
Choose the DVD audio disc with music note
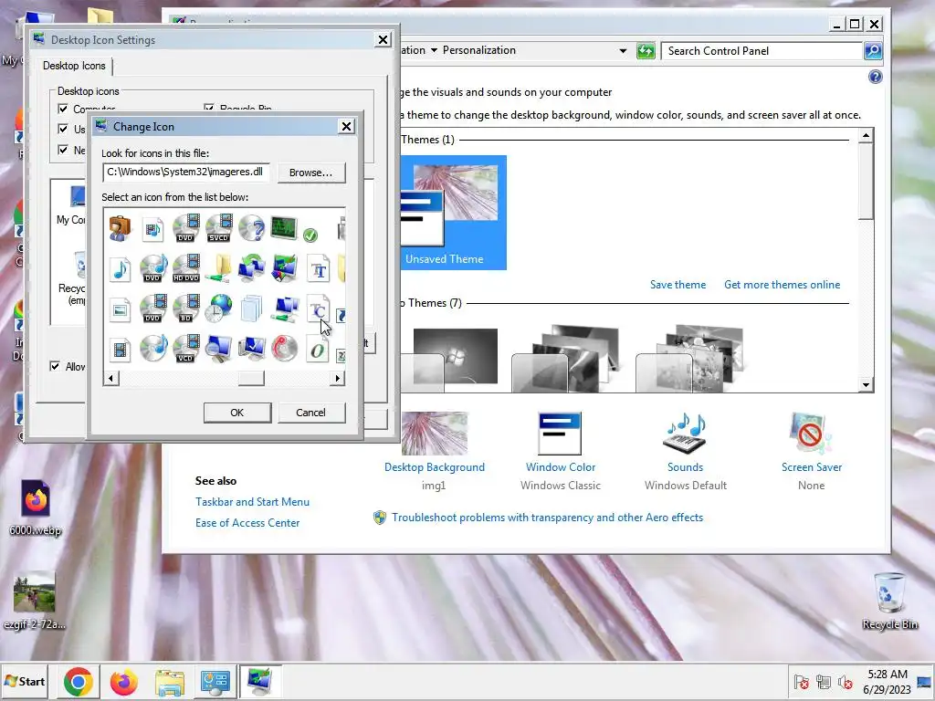click(153, 269)
